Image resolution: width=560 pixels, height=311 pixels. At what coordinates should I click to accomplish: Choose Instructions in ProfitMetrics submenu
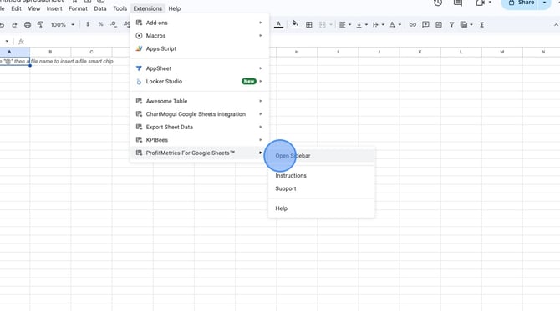[x=322, y=176]
